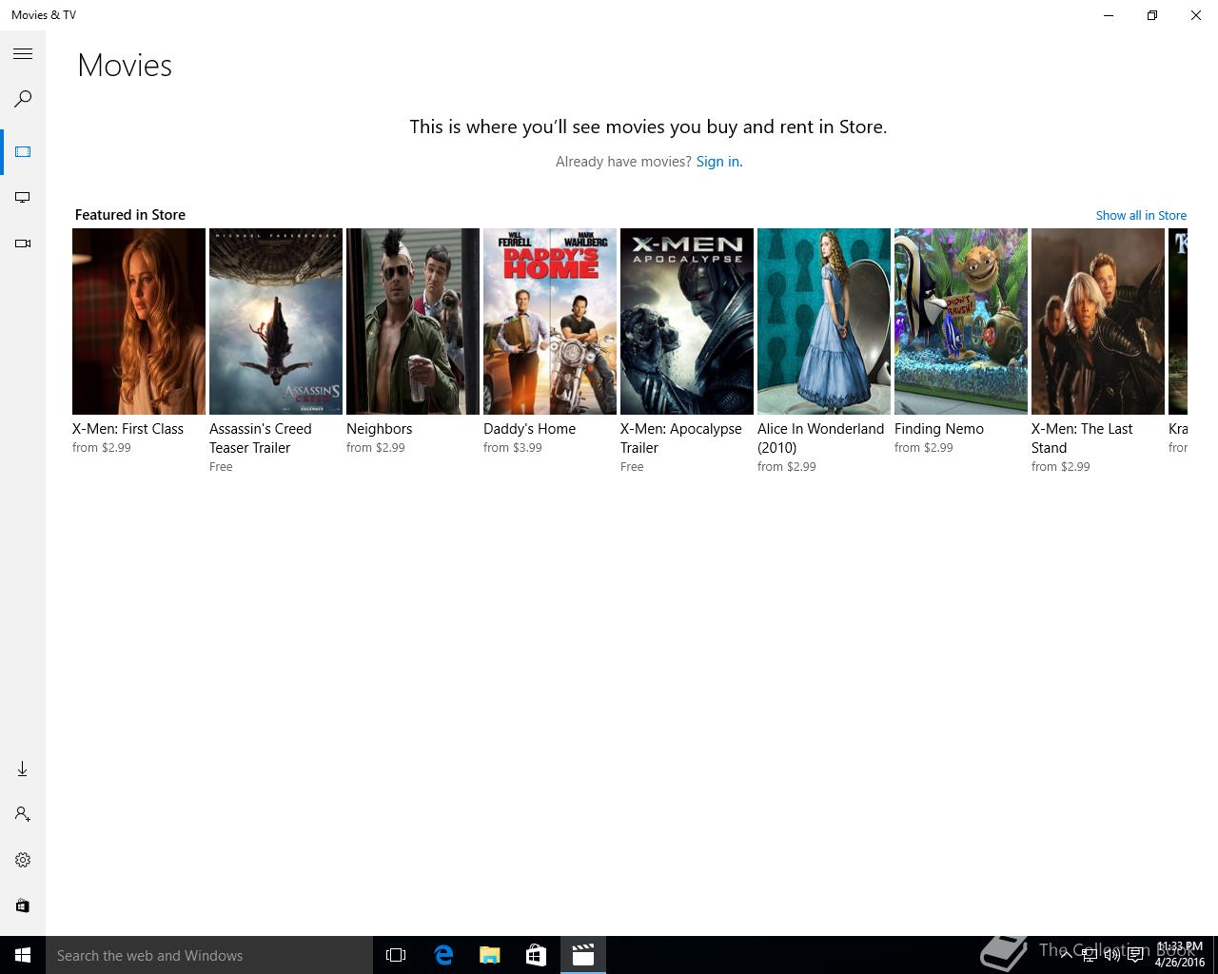Launch Microsoft Edge from taskbar
Screen dimensions: 1218x974
pyautogui.click(x=443, y=955)
